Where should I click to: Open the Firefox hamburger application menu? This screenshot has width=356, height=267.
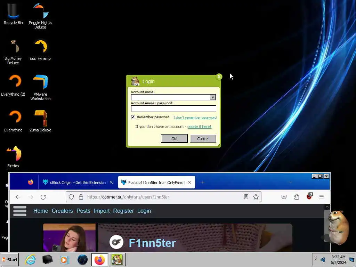(x=322, y=197)
